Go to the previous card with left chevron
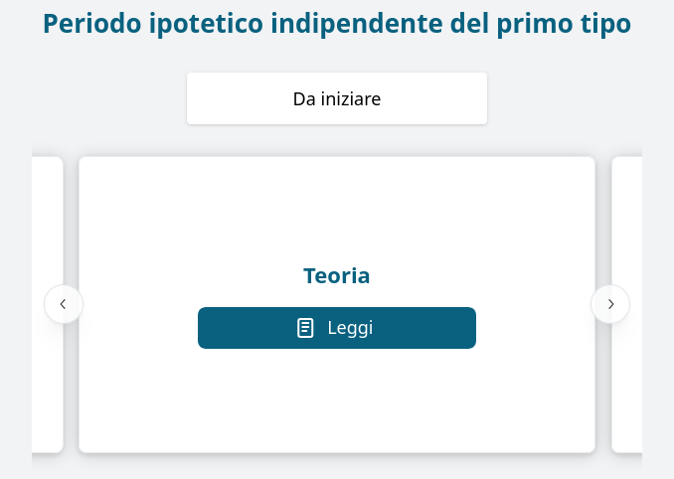This screenshot has width=674, height=479. (63, 304)
